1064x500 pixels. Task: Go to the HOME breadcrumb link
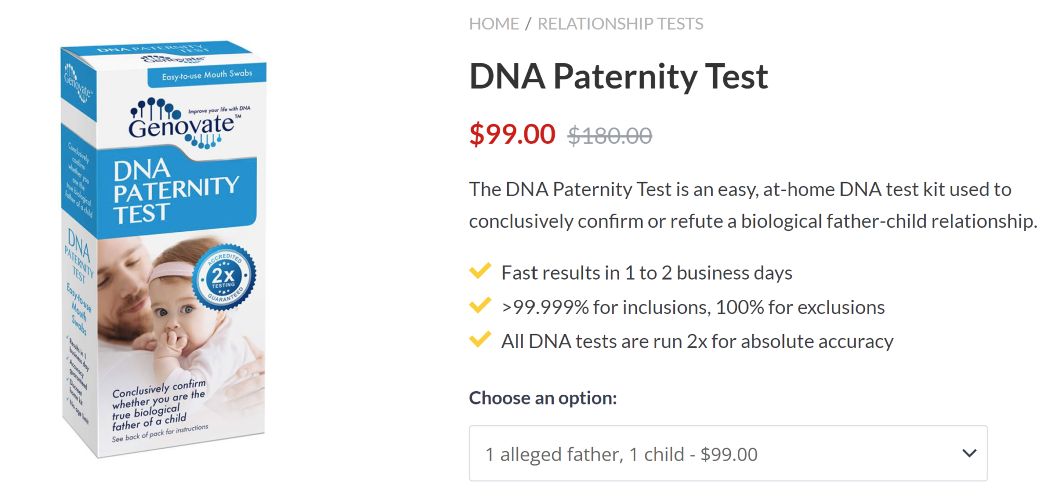[x=494, y=24]
